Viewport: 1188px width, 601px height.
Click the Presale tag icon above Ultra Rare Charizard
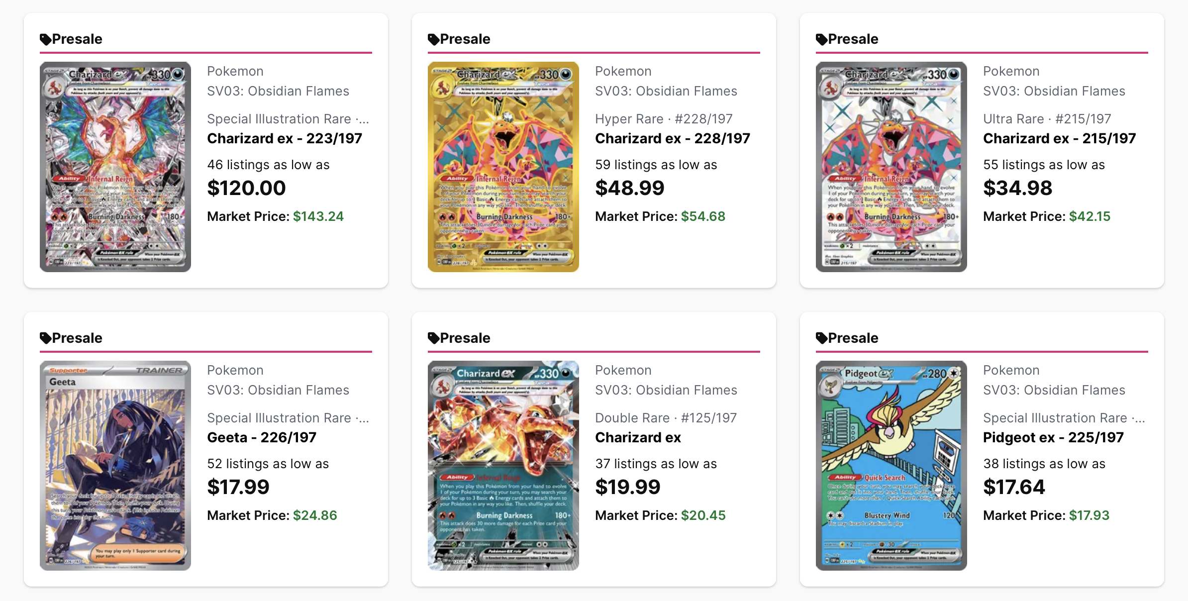[x=822, y=39]
